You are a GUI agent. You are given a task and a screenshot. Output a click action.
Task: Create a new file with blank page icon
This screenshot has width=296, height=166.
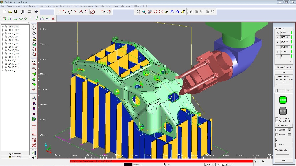[x=4, y=12]
